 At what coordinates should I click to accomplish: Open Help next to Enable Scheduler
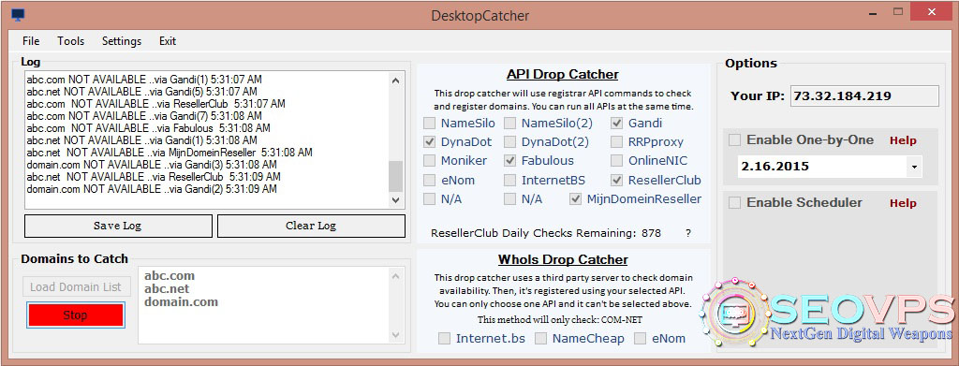click(903, 203)
